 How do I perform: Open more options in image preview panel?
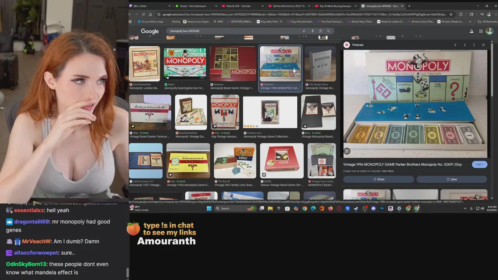(x=474, y=45)
